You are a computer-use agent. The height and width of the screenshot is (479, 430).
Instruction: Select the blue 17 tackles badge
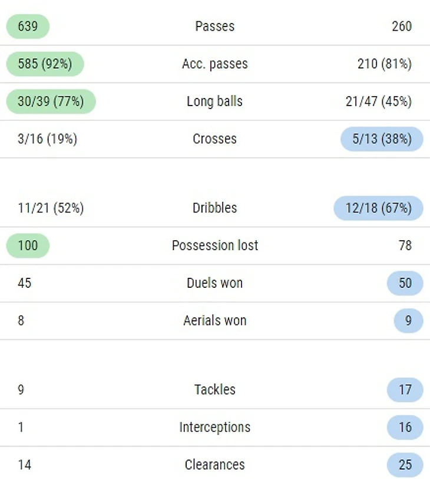(x=405, y=390)
